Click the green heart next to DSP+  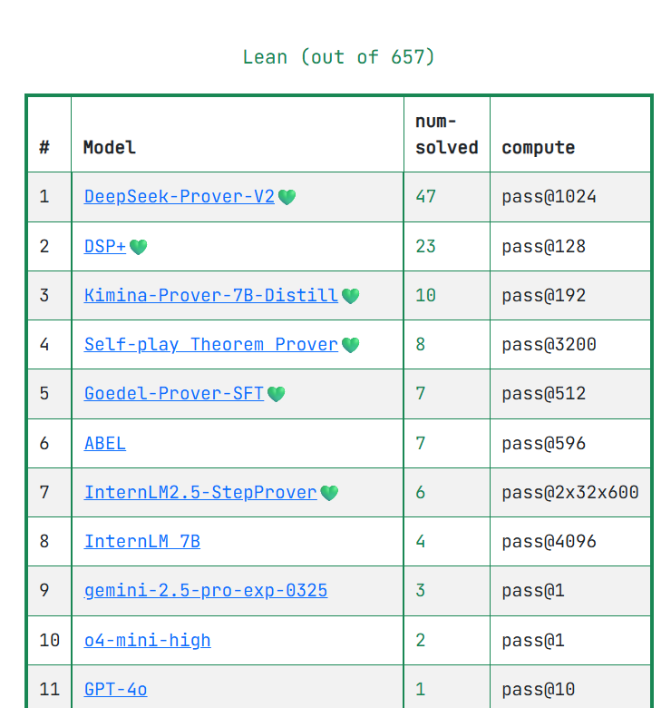[x=138, y=247]
